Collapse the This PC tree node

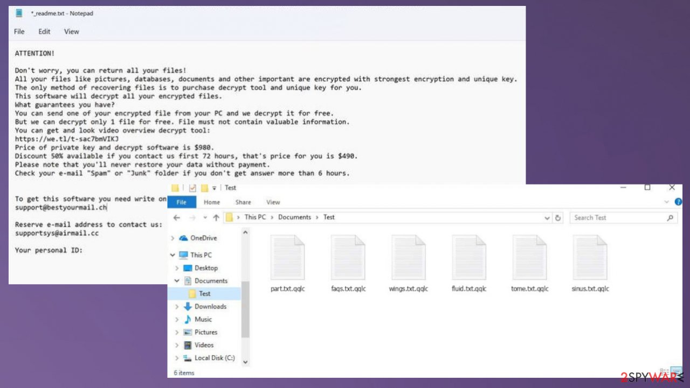(x=172, y=255)
